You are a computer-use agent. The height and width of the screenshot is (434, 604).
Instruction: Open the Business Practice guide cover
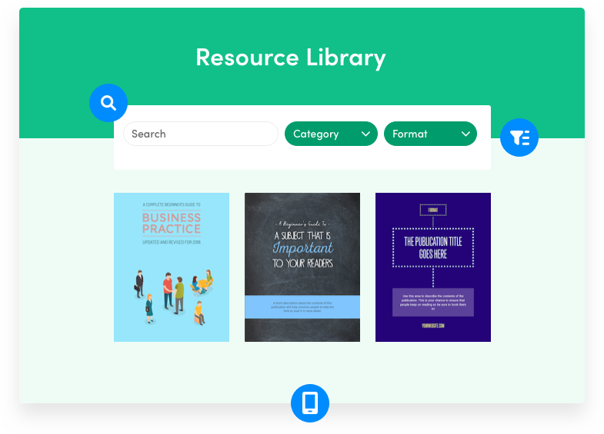tap(172, 267)
